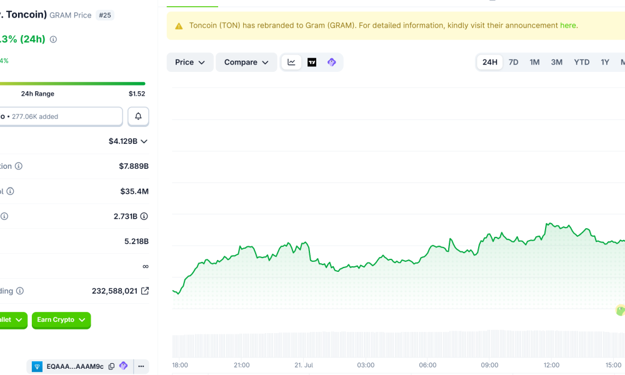Viewport: 625px width, 375px height.
Task: Click the gecko marker on chart edge
Action: click(621, 310)
